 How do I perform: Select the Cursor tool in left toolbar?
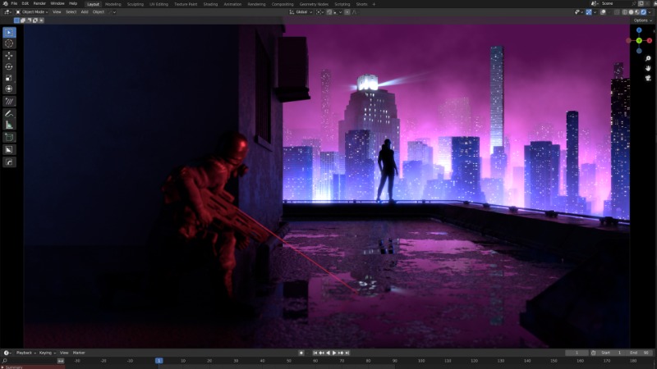tap(9, 43)
